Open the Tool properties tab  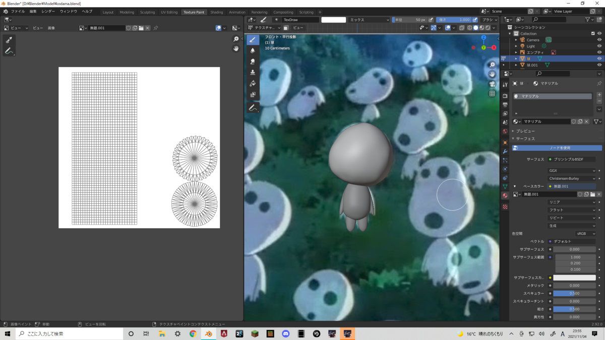505,85
